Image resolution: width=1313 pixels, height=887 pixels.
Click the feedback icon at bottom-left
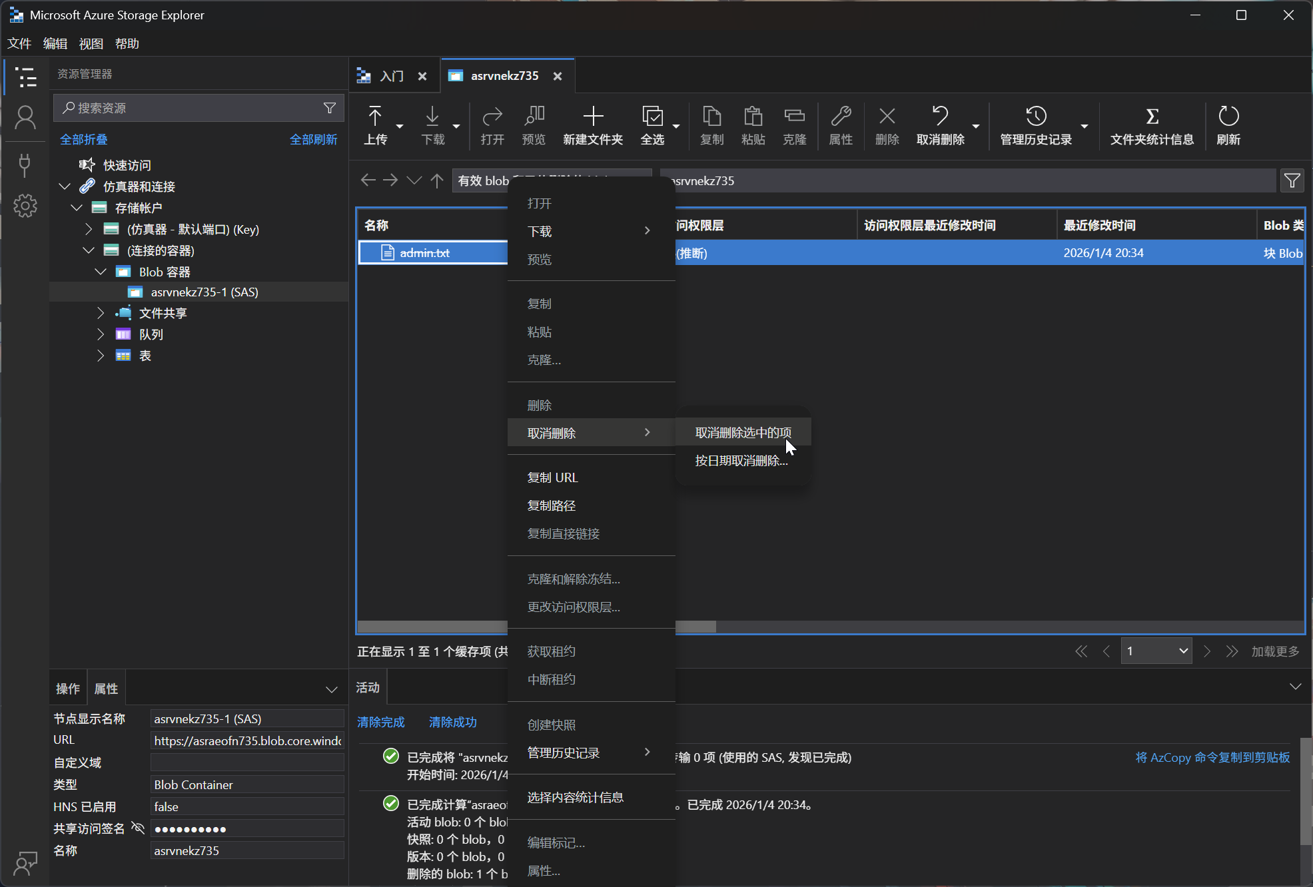click(25, 863)
